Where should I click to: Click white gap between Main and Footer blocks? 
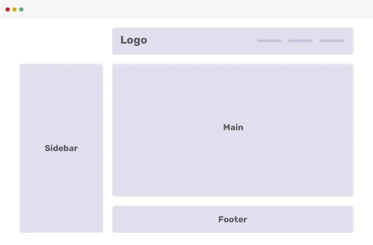(x=233, y=201)
